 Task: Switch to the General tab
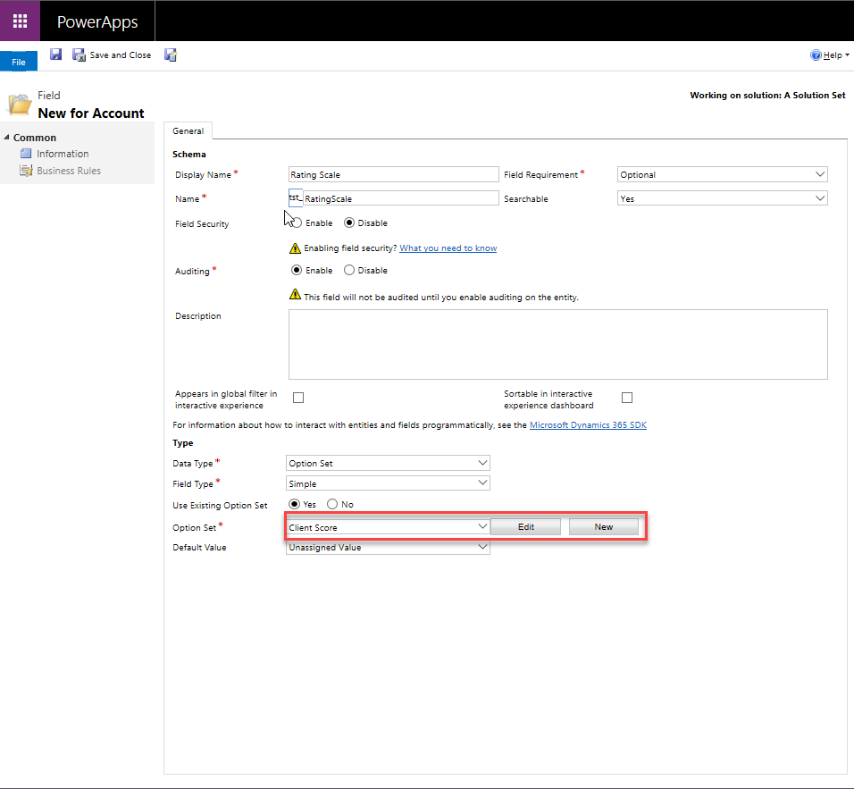tap(188, 131)
